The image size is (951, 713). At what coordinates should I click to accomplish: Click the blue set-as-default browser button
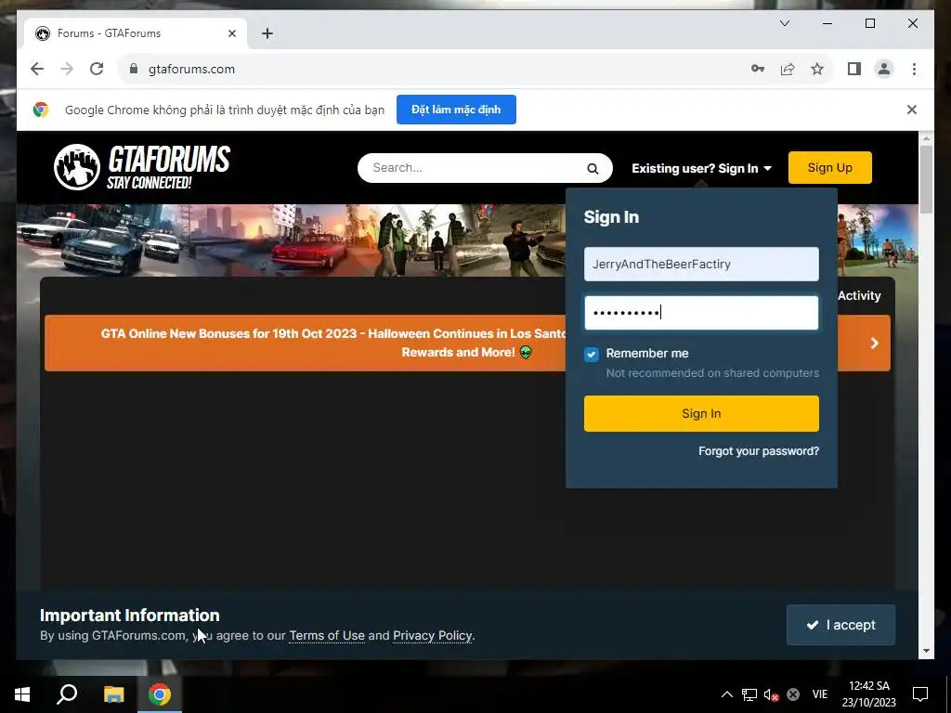(x=456, y=110)
